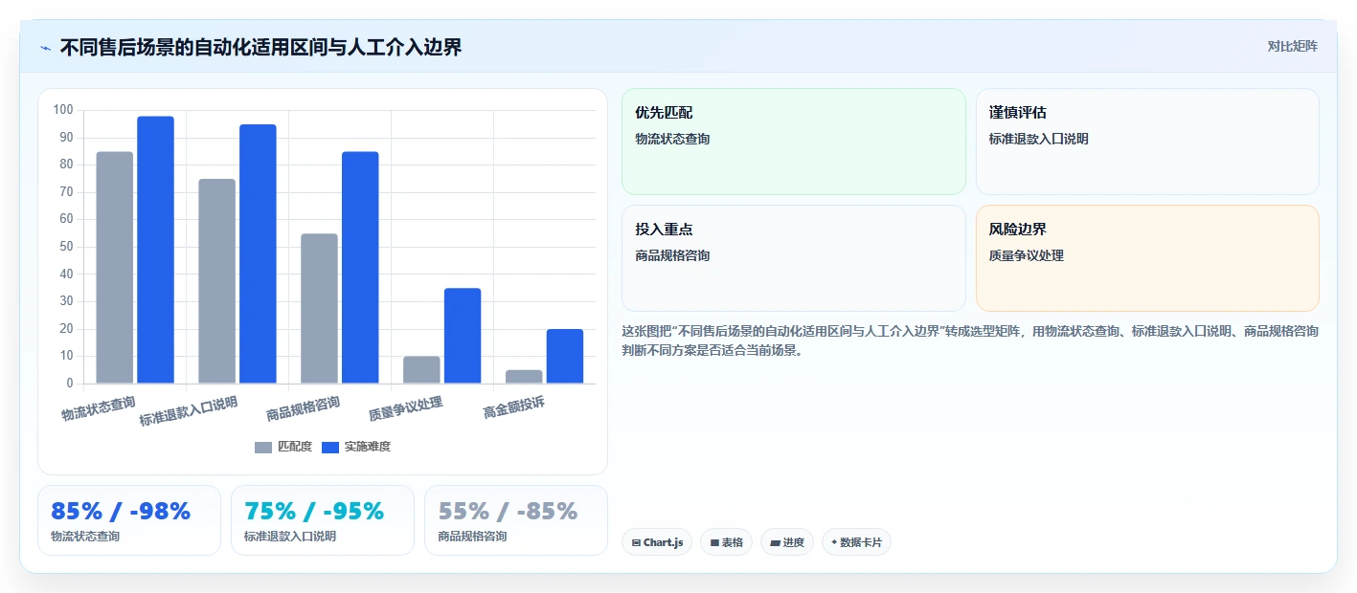Viewport: 1357px width, 593px height.
Task: Click the icon inside the 表格 chip
Action: [x=714, y=542]
